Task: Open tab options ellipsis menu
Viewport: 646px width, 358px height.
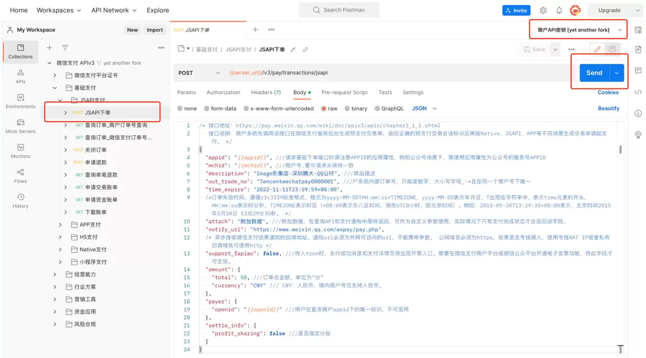Action: (272, 30)
